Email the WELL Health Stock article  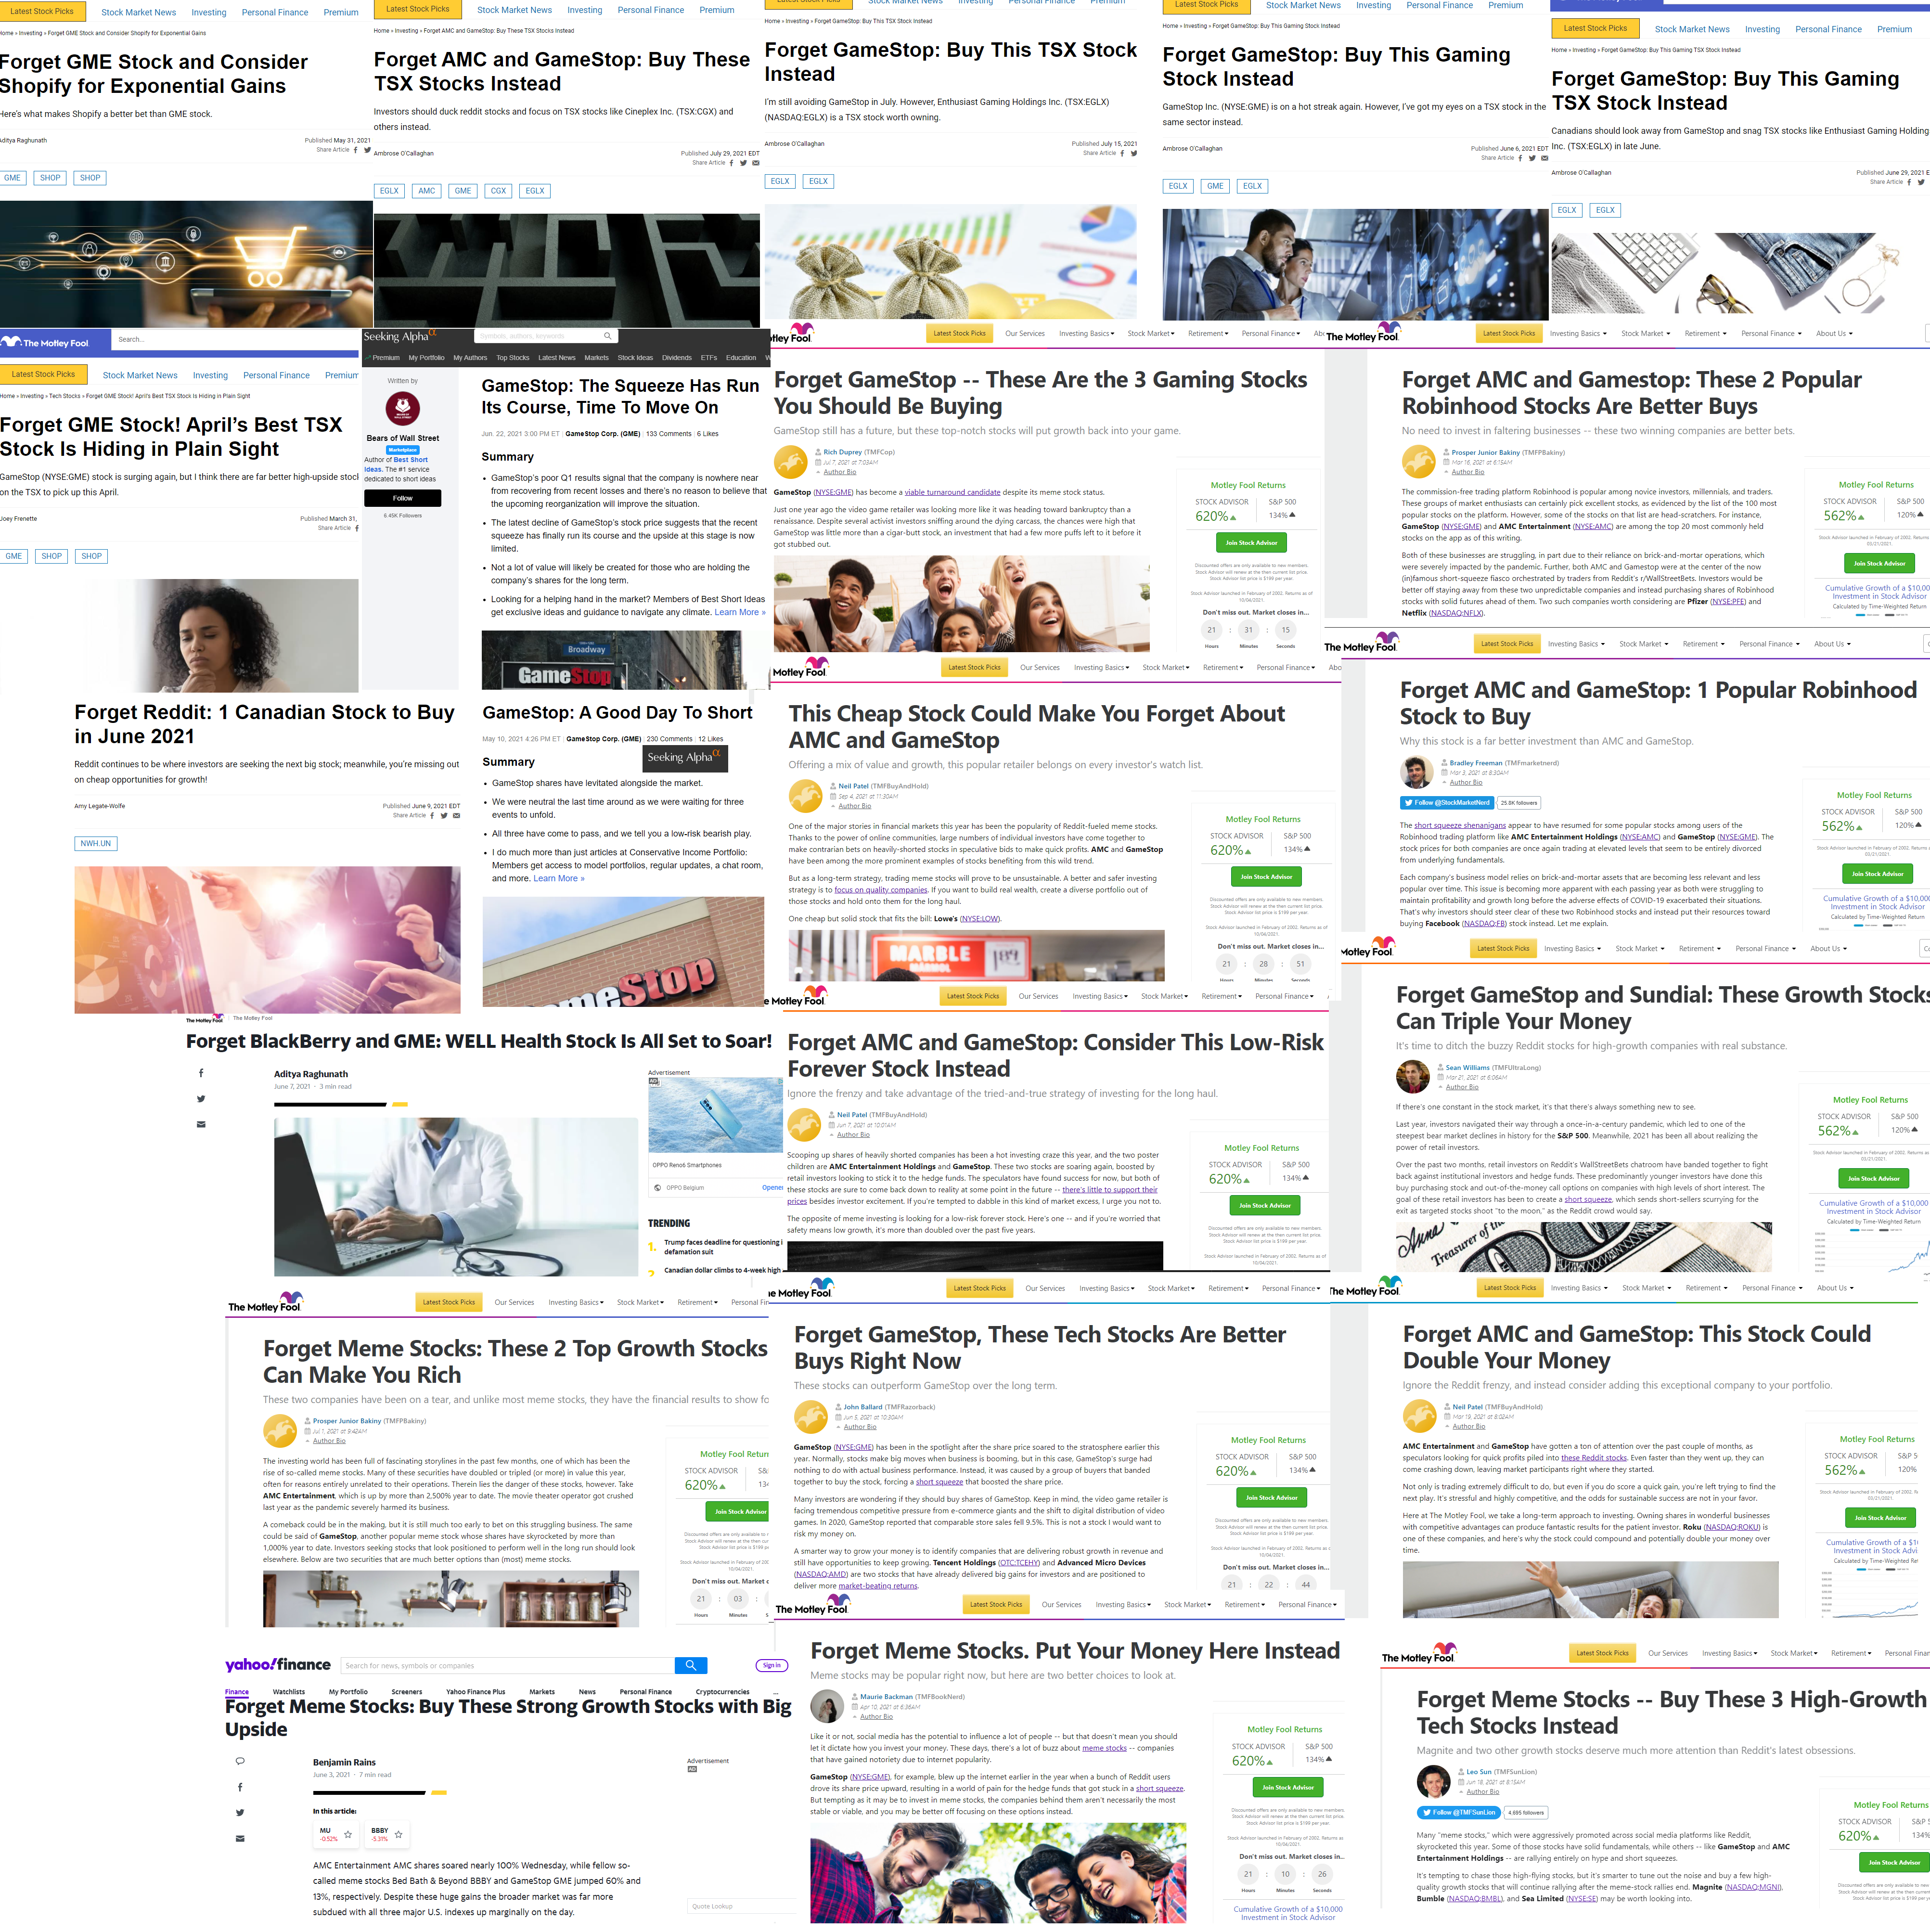pyautogui.click(x=201, y=1124)
